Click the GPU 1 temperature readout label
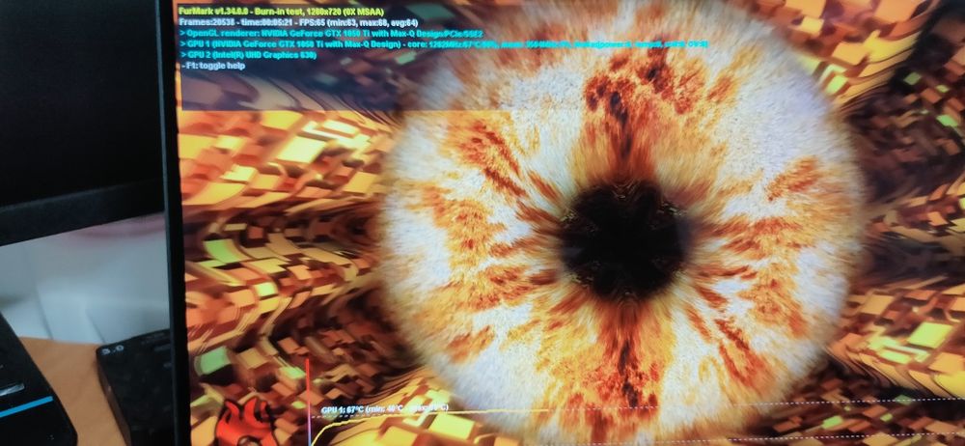Image resolution: width=965 pixels, height=446 pixels. tap(385, 409)
